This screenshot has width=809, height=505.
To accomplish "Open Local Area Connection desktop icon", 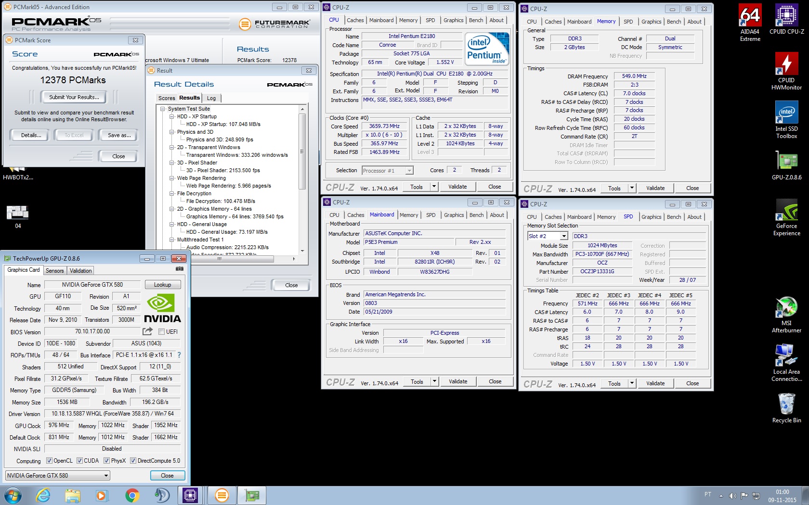I will coord(786,363).
